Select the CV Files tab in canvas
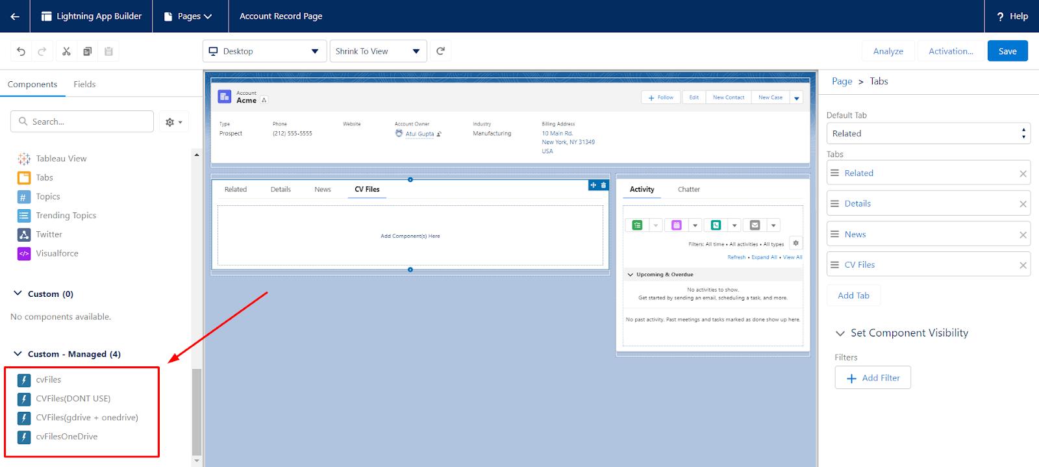The width and height of the screenshot is (1039, 467). click(x=367, y=190)
